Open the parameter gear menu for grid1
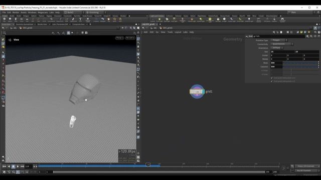 click(x=307, y=36)
